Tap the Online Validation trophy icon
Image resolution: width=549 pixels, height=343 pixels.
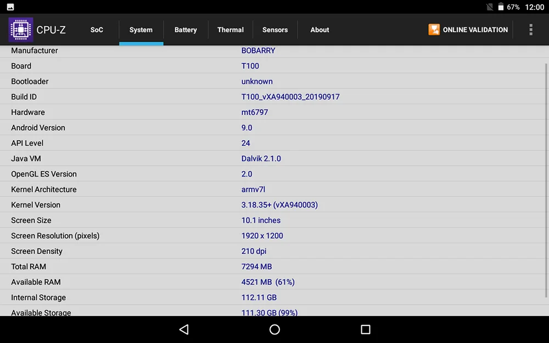434,30
